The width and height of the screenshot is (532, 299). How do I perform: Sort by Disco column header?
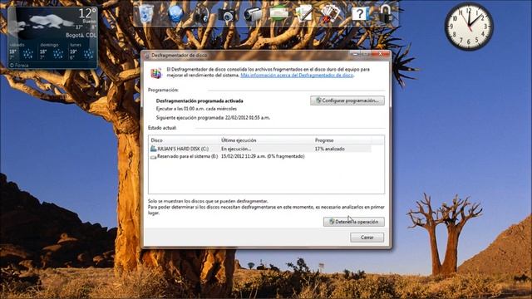[x=185, y=140]
